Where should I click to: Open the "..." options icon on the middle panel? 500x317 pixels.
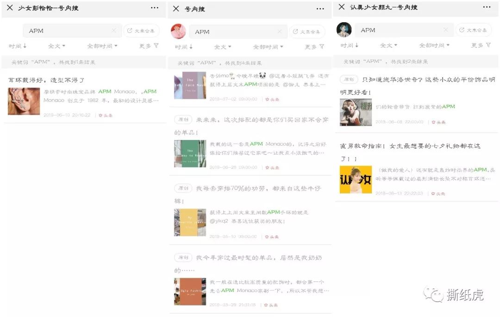(x=320, y=8)
